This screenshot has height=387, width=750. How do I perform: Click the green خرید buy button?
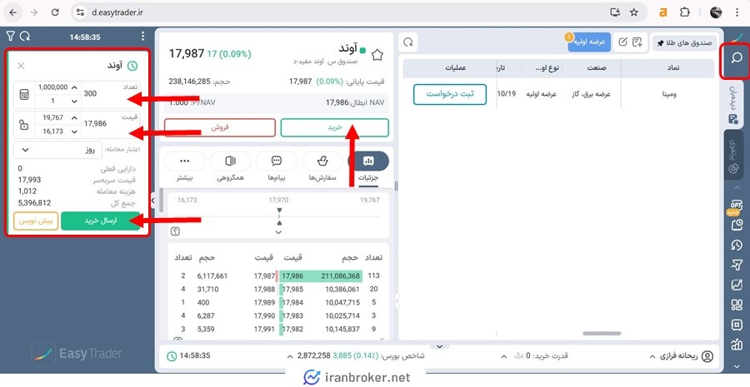click(x=334, y=127)
